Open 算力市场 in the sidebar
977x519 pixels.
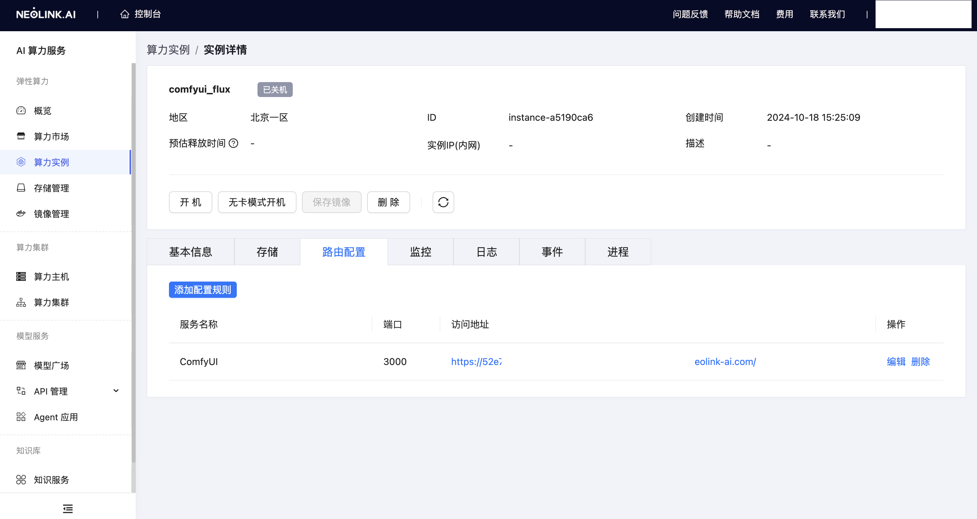(x=65, y=136)
